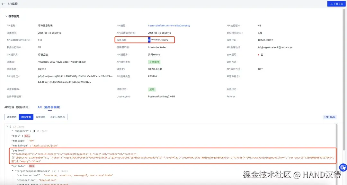
Task: Click the backend path /v1/{organizationId}/currencys
Action: click(x=275, y=47)
